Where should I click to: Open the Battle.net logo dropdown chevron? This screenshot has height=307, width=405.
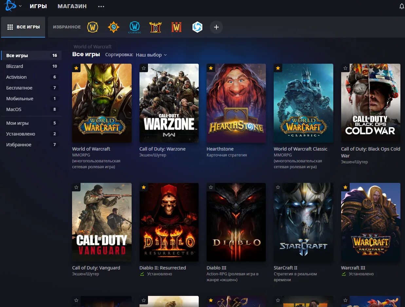click(20, 6)
